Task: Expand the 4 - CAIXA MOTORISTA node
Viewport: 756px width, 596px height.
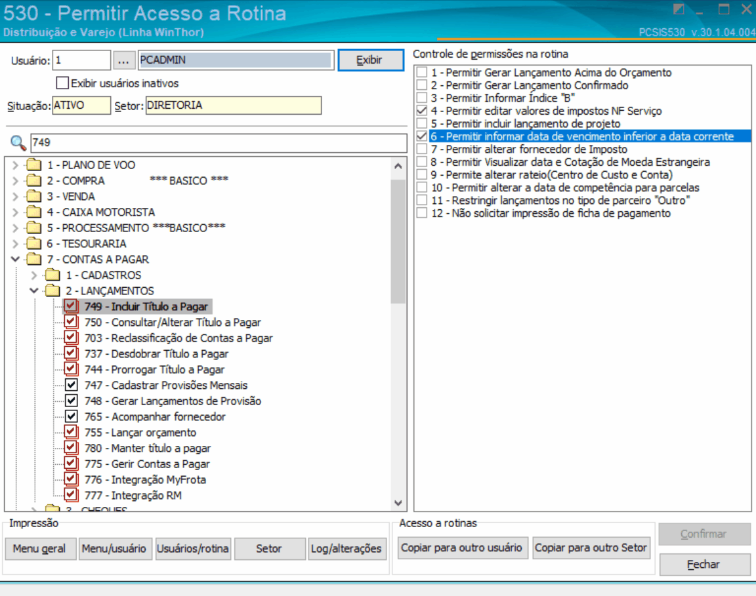Action: (x=16, y=212)
